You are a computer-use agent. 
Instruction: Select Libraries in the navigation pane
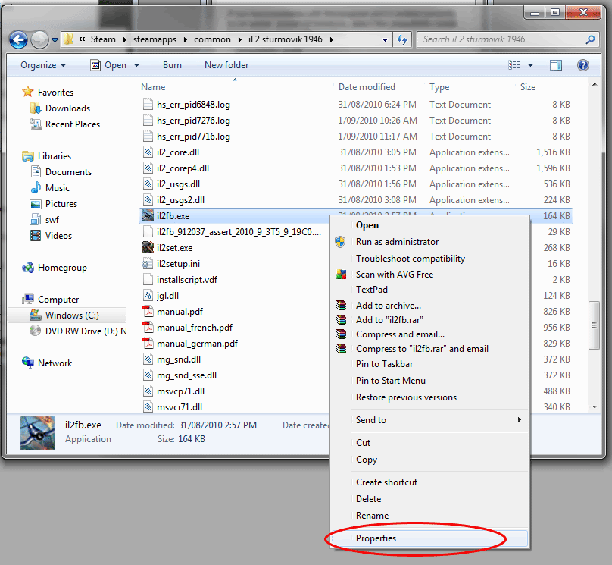(55, 156)
